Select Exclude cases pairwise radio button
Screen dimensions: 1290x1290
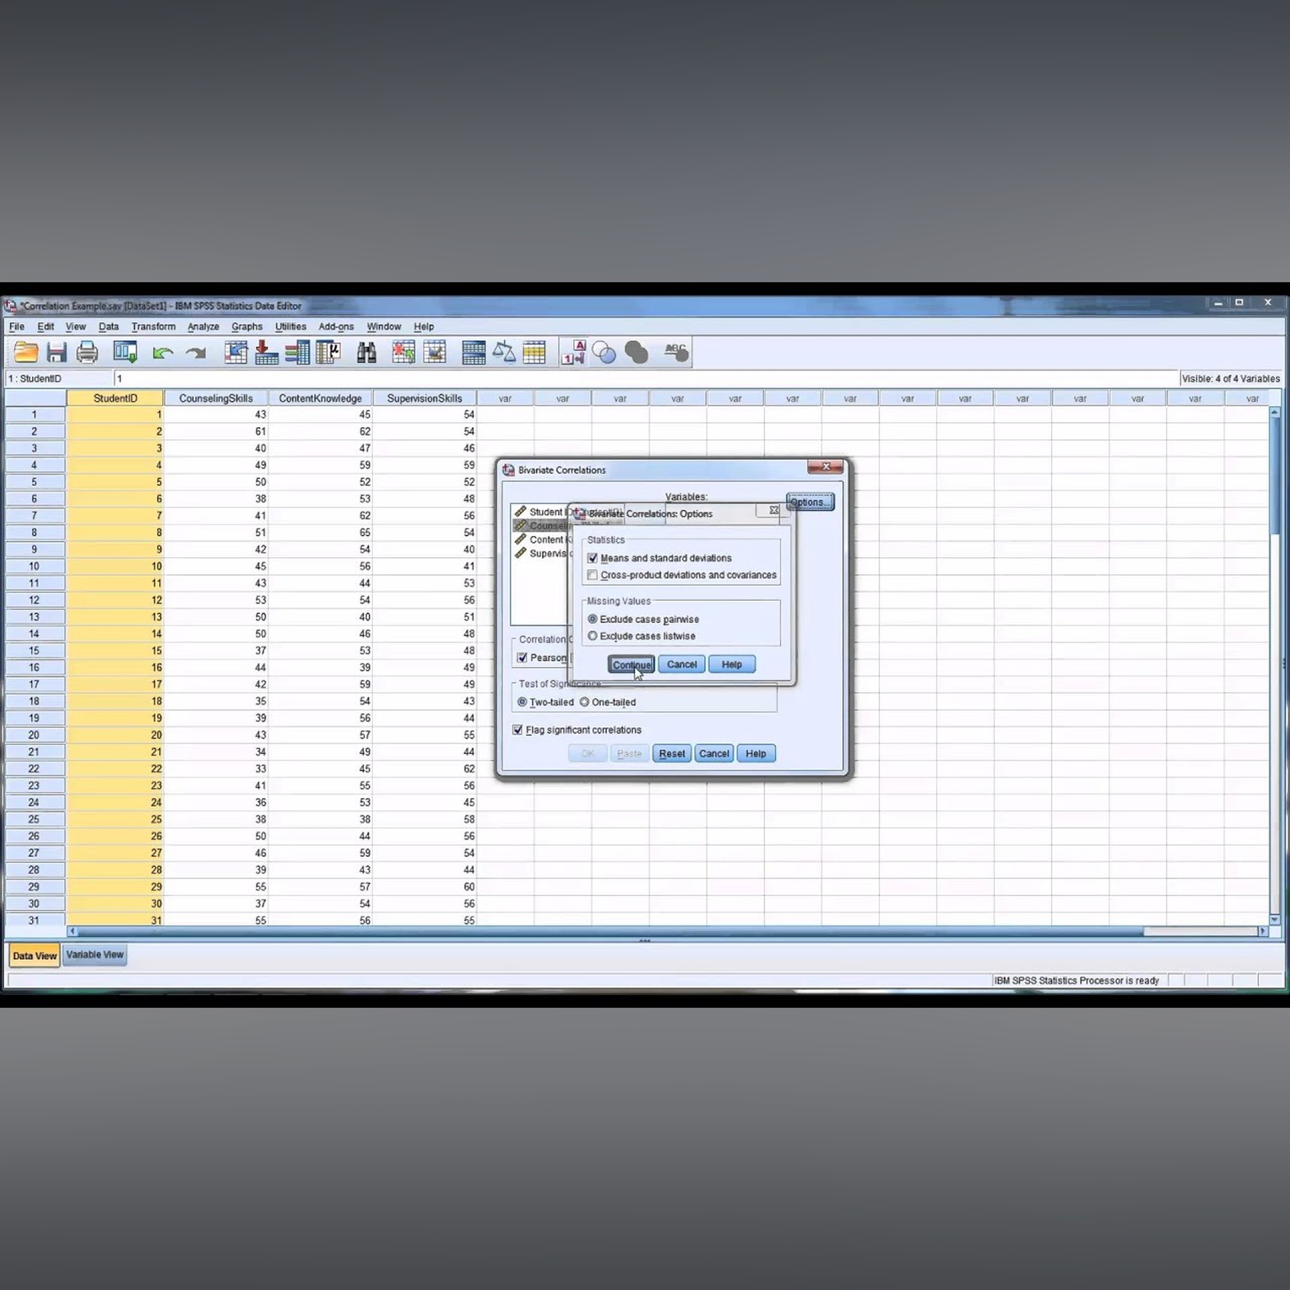coord(592,619)
